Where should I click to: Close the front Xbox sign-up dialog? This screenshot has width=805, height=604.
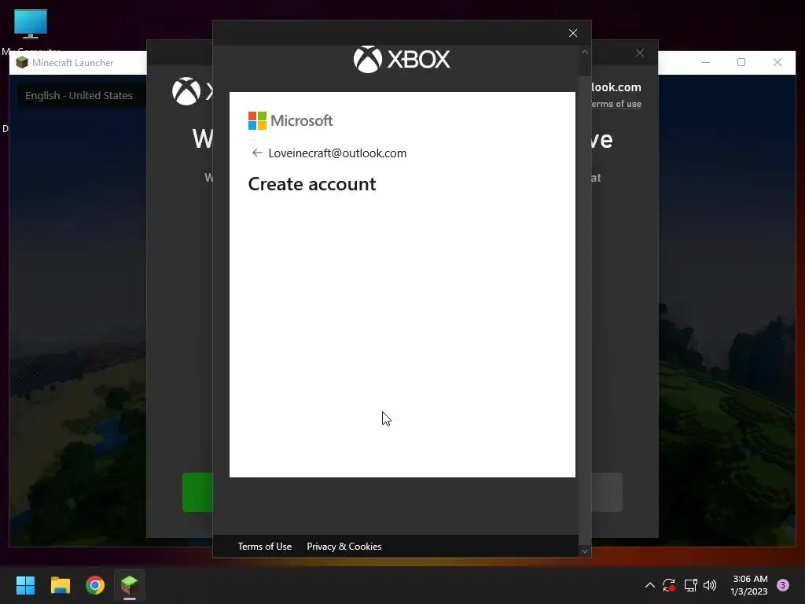pyautogui.click(x=573, y=33)
